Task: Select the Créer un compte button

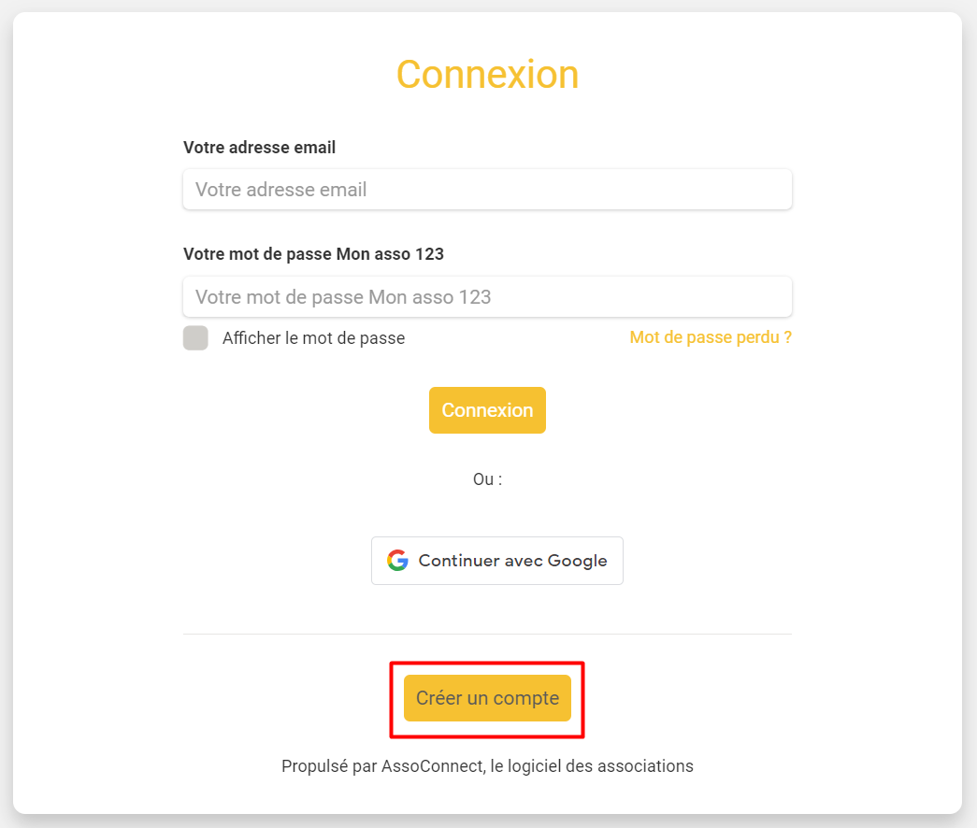Action: click(487, 698)
